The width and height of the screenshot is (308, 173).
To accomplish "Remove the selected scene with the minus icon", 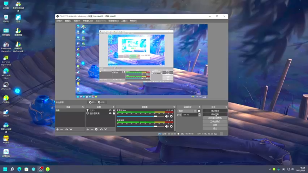I will point(62,129).
